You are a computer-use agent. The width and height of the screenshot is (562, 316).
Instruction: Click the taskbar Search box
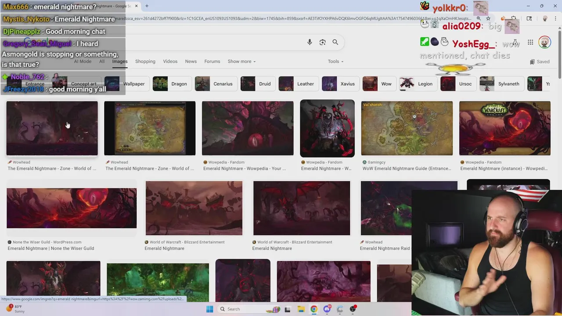[249, 309]
